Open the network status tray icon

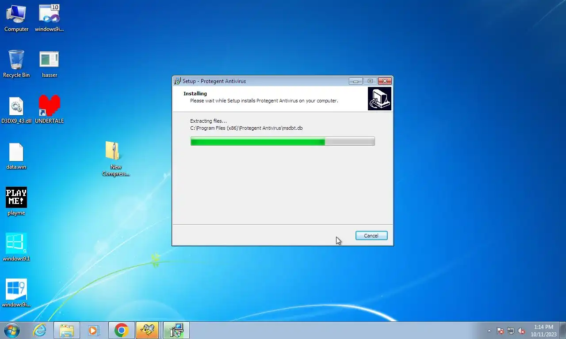click(511, 331)
